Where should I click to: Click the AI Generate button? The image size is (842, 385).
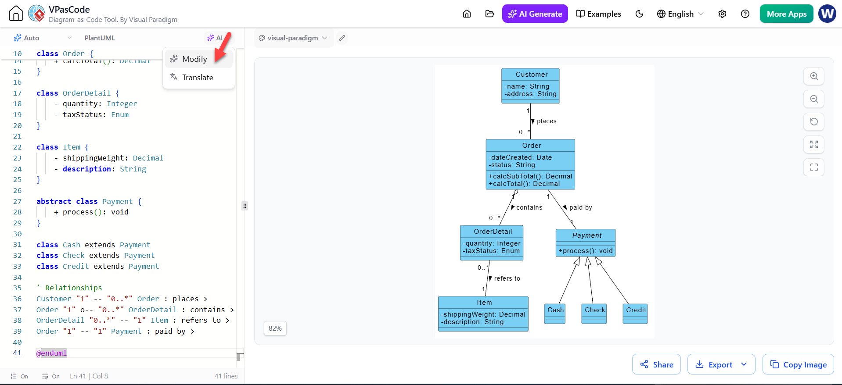[x=535, y=14]
